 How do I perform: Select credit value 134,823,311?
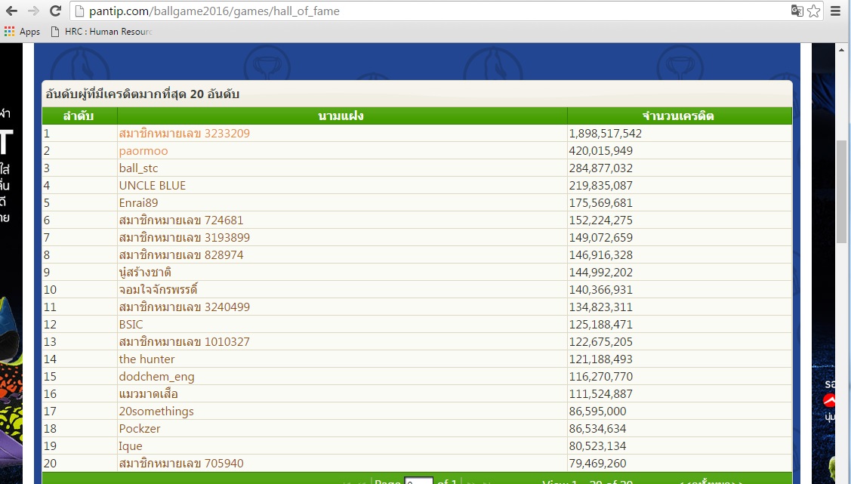(x=601, y=307)
